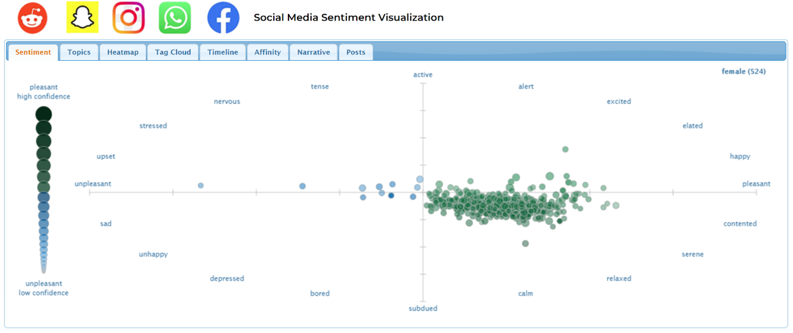
Task: Open the Instagram camera icon
Action: (129, 18)
